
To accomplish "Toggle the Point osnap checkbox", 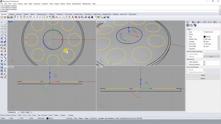I will 12,115.
